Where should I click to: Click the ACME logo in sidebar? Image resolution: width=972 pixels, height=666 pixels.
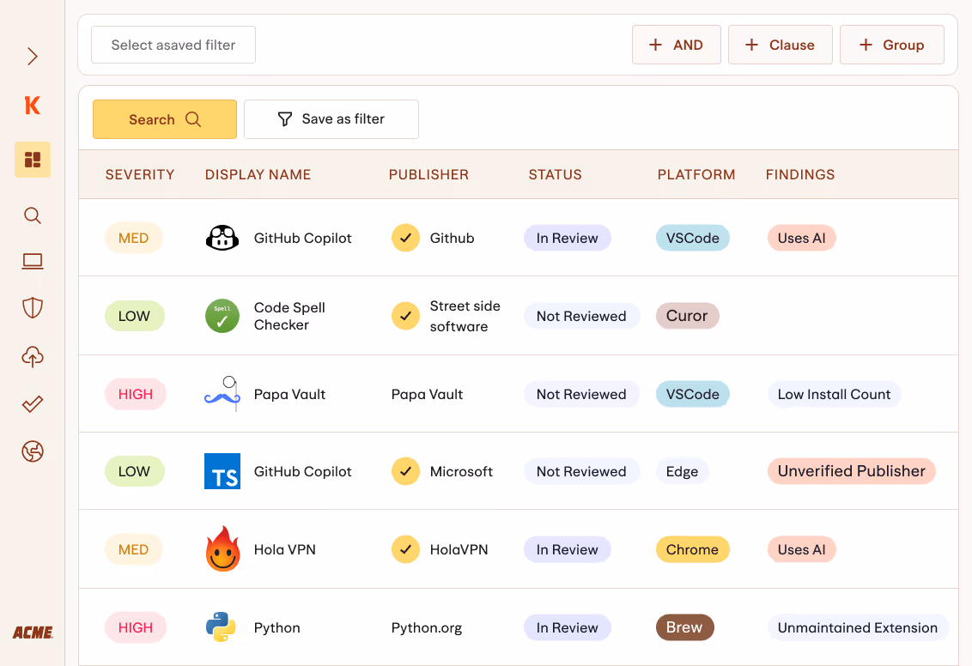pos(33,633)
